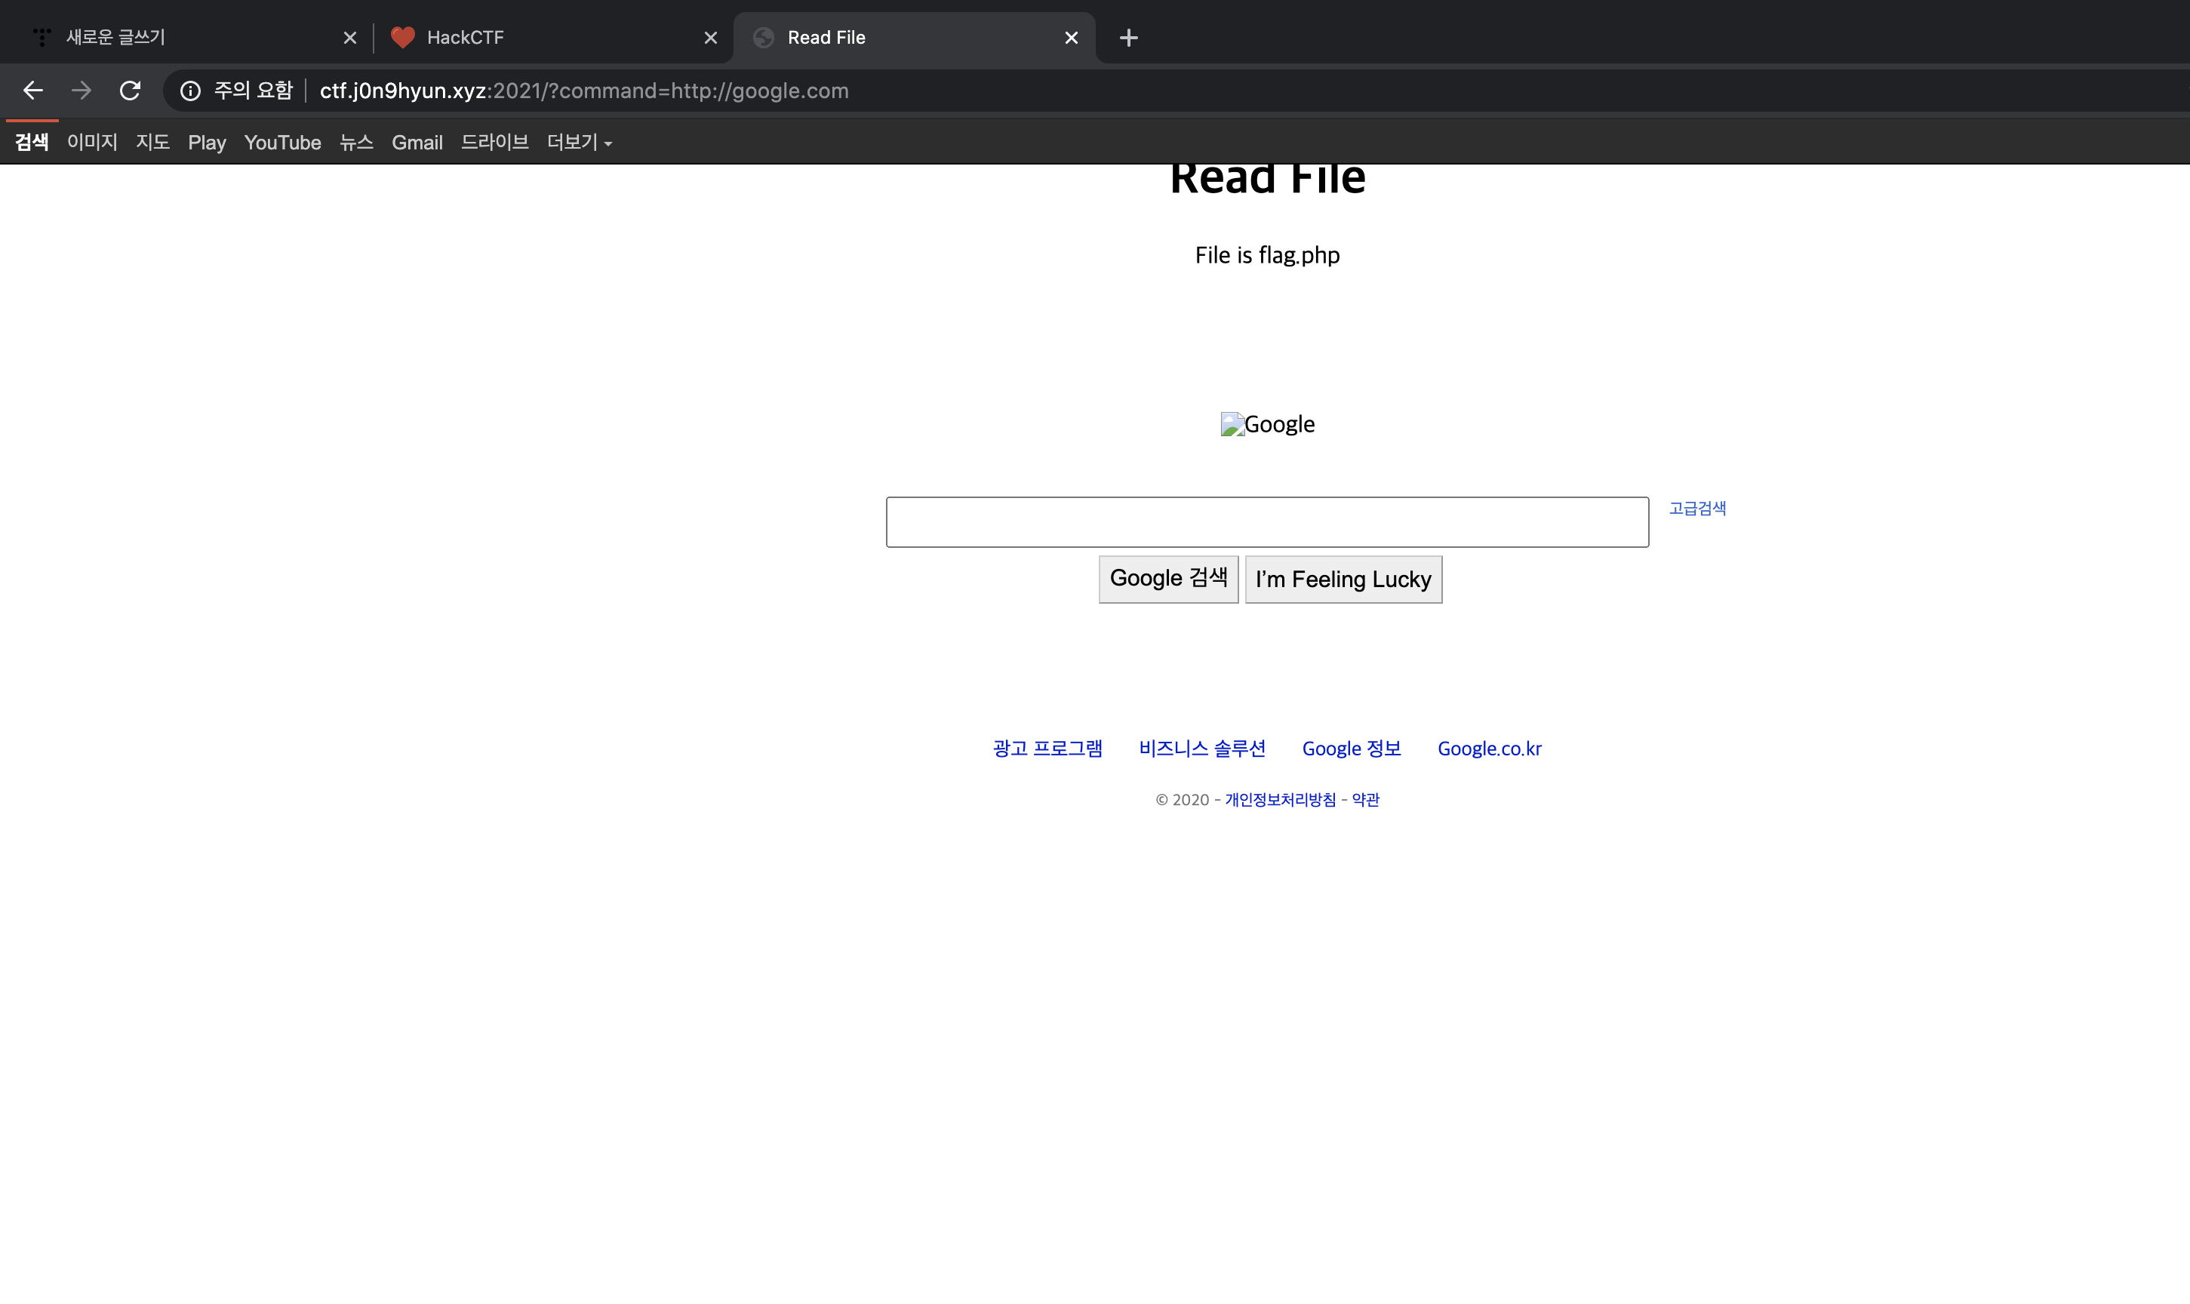Open the Google.co.kr link
Viewport: 2190px width, 1304px height.
1488,749
